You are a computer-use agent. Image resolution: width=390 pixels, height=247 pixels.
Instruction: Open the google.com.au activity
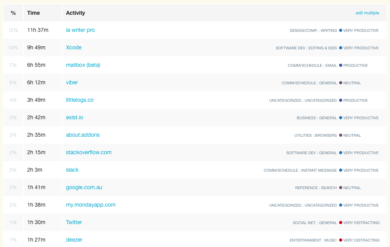(x=84, y=187)
